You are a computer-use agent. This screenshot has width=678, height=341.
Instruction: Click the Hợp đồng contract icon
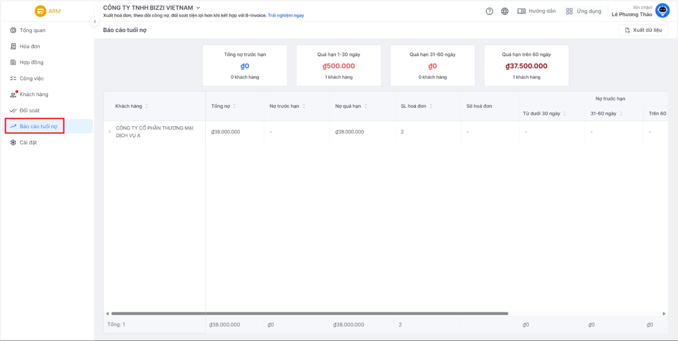13,62
